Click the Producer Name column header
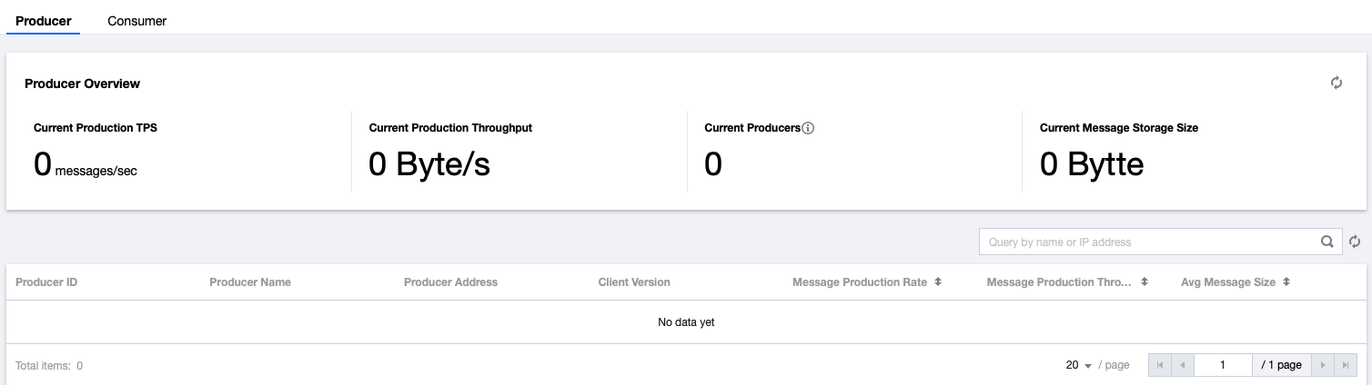This screenshot has width=1372, height=385. tap(250, 282)
